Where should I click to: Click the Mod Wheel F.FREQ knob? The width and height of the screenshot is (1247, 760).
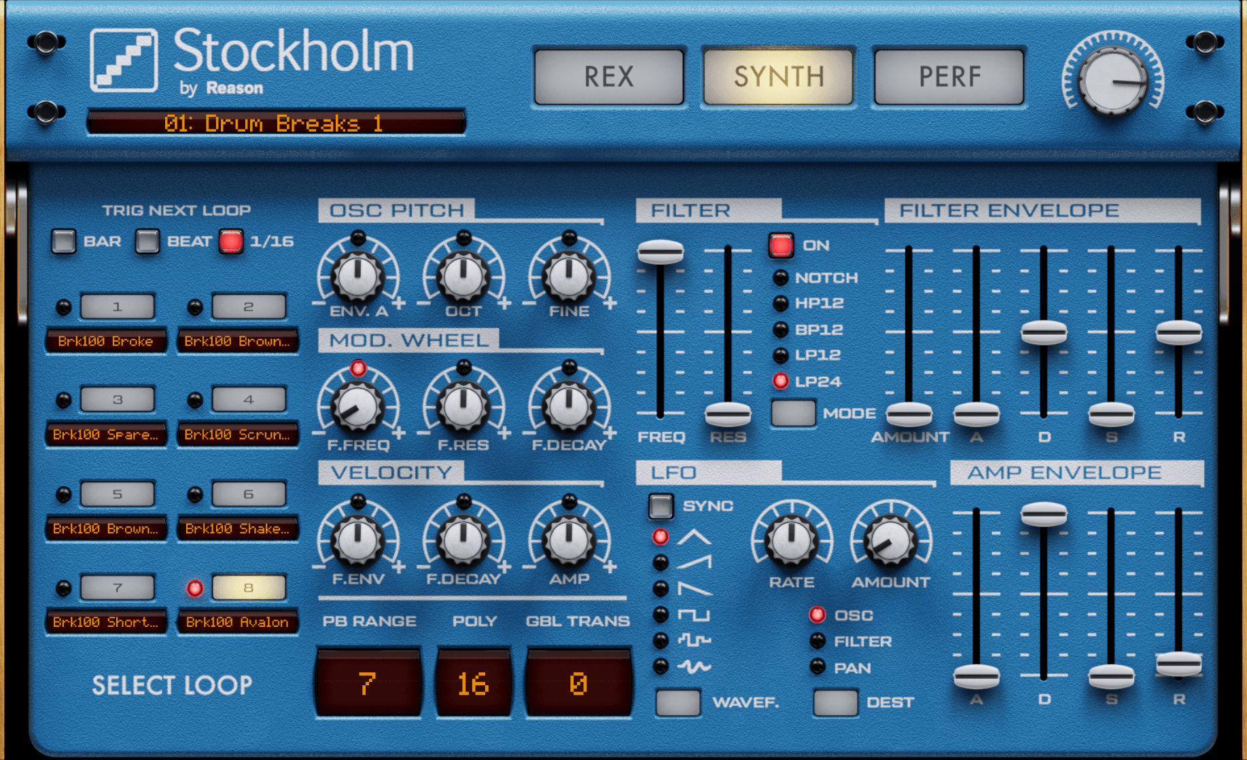[357, 407]
